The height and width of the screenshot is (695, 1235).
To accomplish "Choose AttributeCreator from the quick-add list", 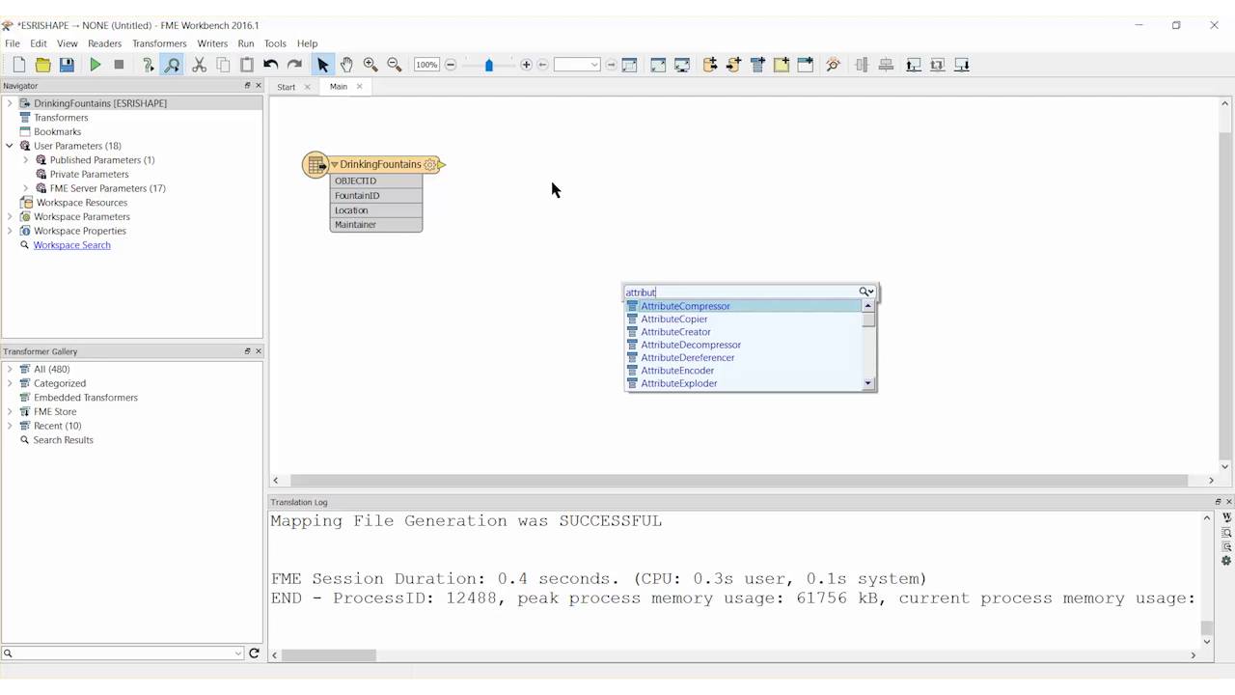I will point(675,332).
